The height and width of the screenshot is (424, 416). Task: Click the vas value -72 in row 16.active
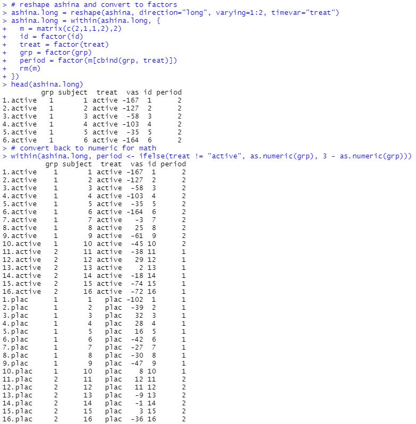139,291
